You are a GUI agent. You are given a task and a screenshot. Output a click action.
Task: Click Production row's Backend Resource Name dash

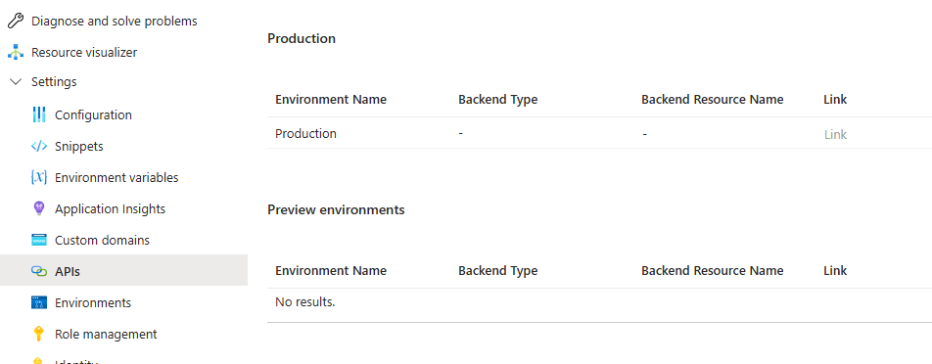644,134
